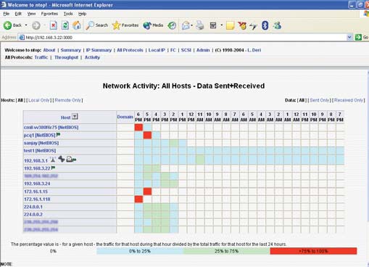Show Received Only data

pos(349,100)
